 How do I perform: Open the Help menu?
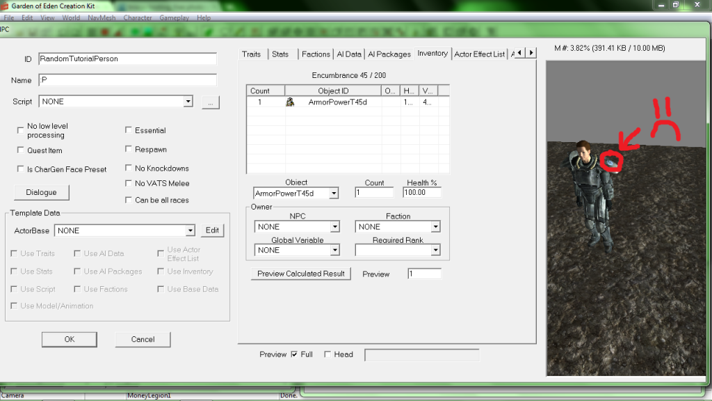click(204, 17)
